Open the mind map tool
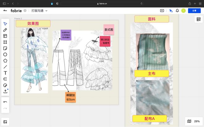Viewport: 204px width, 127px height. click(5, 79)
